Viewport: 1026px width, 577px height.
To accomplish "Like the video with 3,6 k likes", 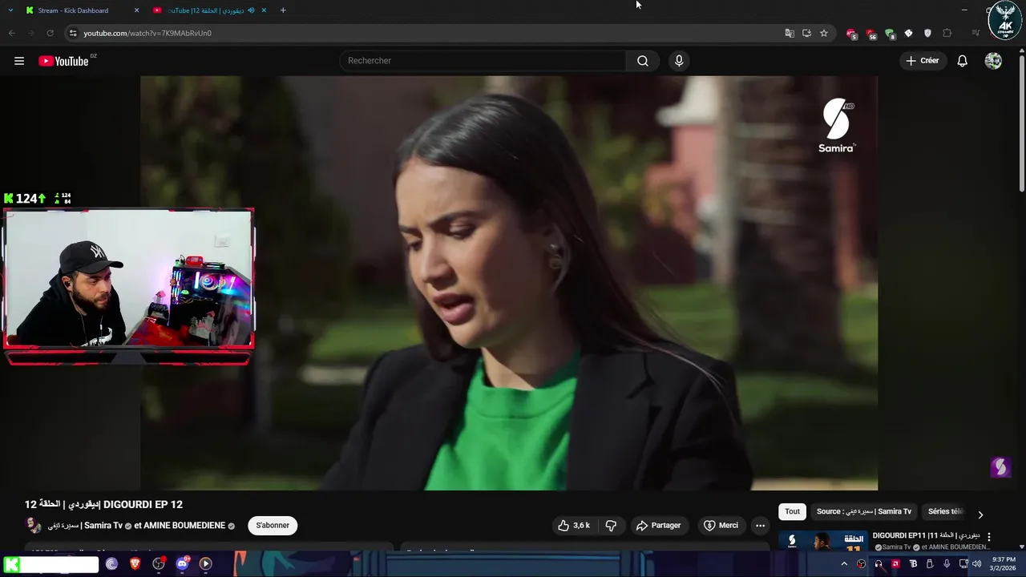I will [573, 526].
